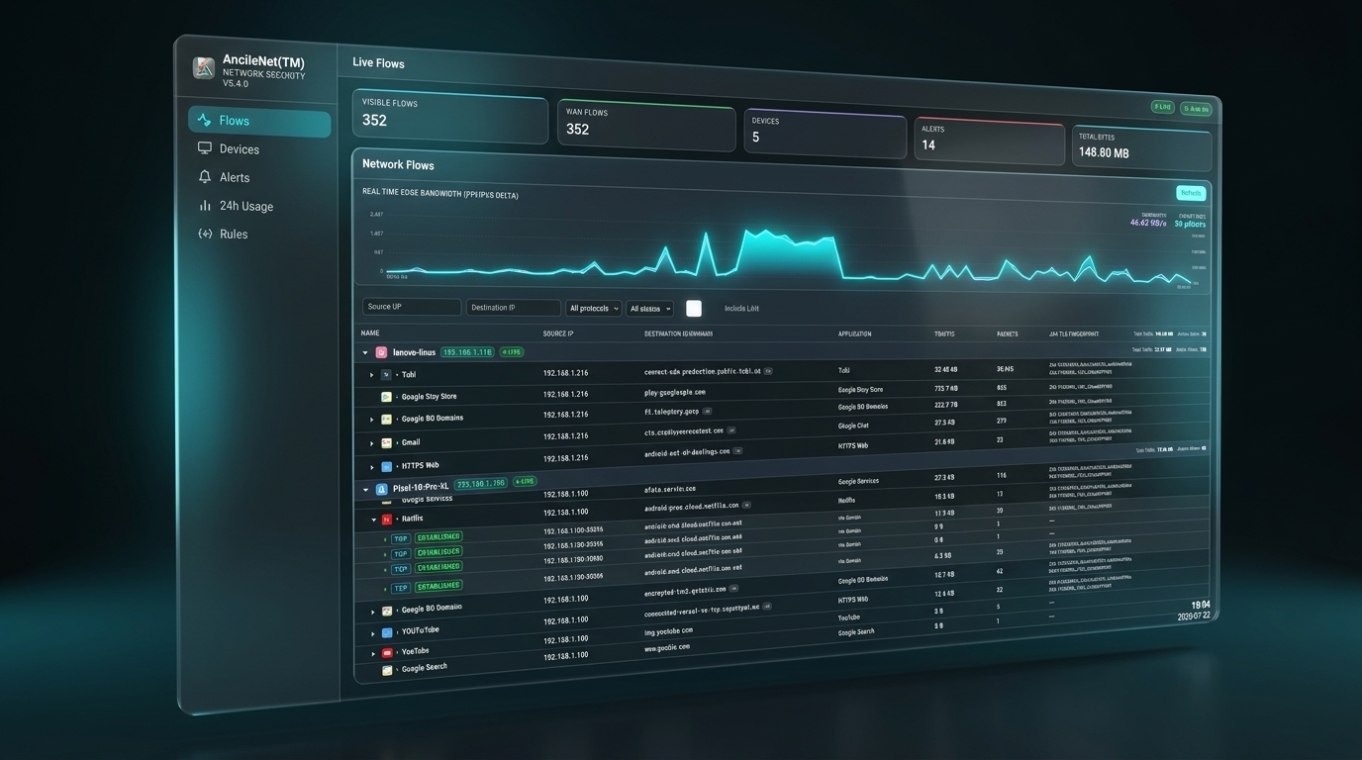Viewport: 1362px width, 760px height.
Task: Click the Gmail application icon
Action: [387, 443]
